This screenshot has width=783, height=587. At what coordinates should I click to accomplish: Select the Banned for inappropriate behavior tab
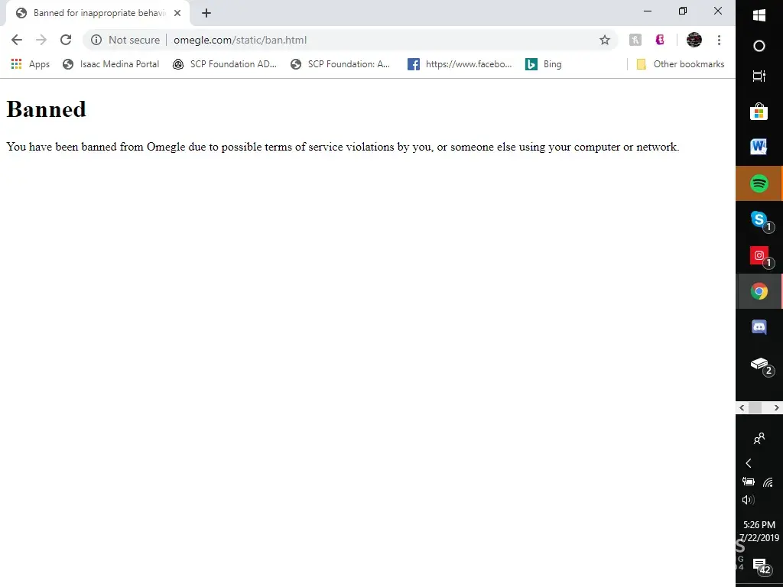(97, 13)
